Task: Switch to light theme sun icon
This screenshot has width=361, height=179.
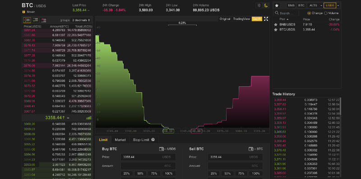Action: click(x=259, y=5)
